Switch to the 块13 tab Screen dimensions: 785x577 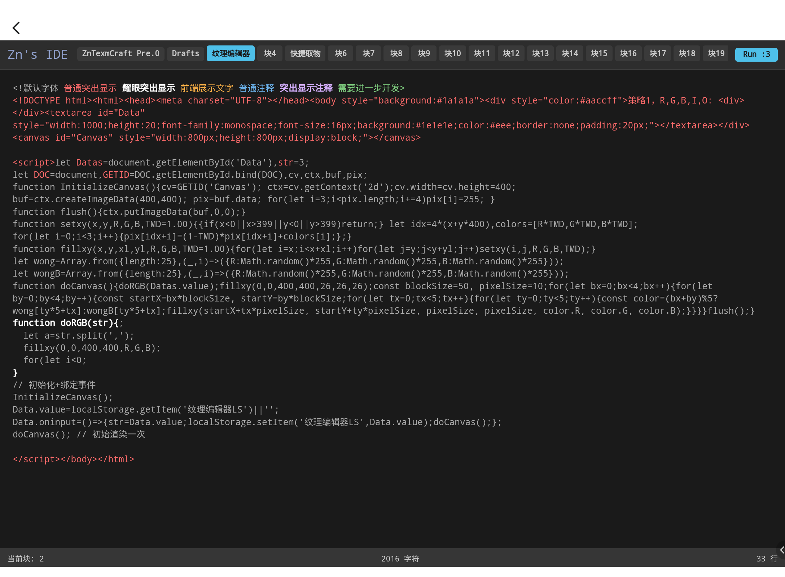540,53
